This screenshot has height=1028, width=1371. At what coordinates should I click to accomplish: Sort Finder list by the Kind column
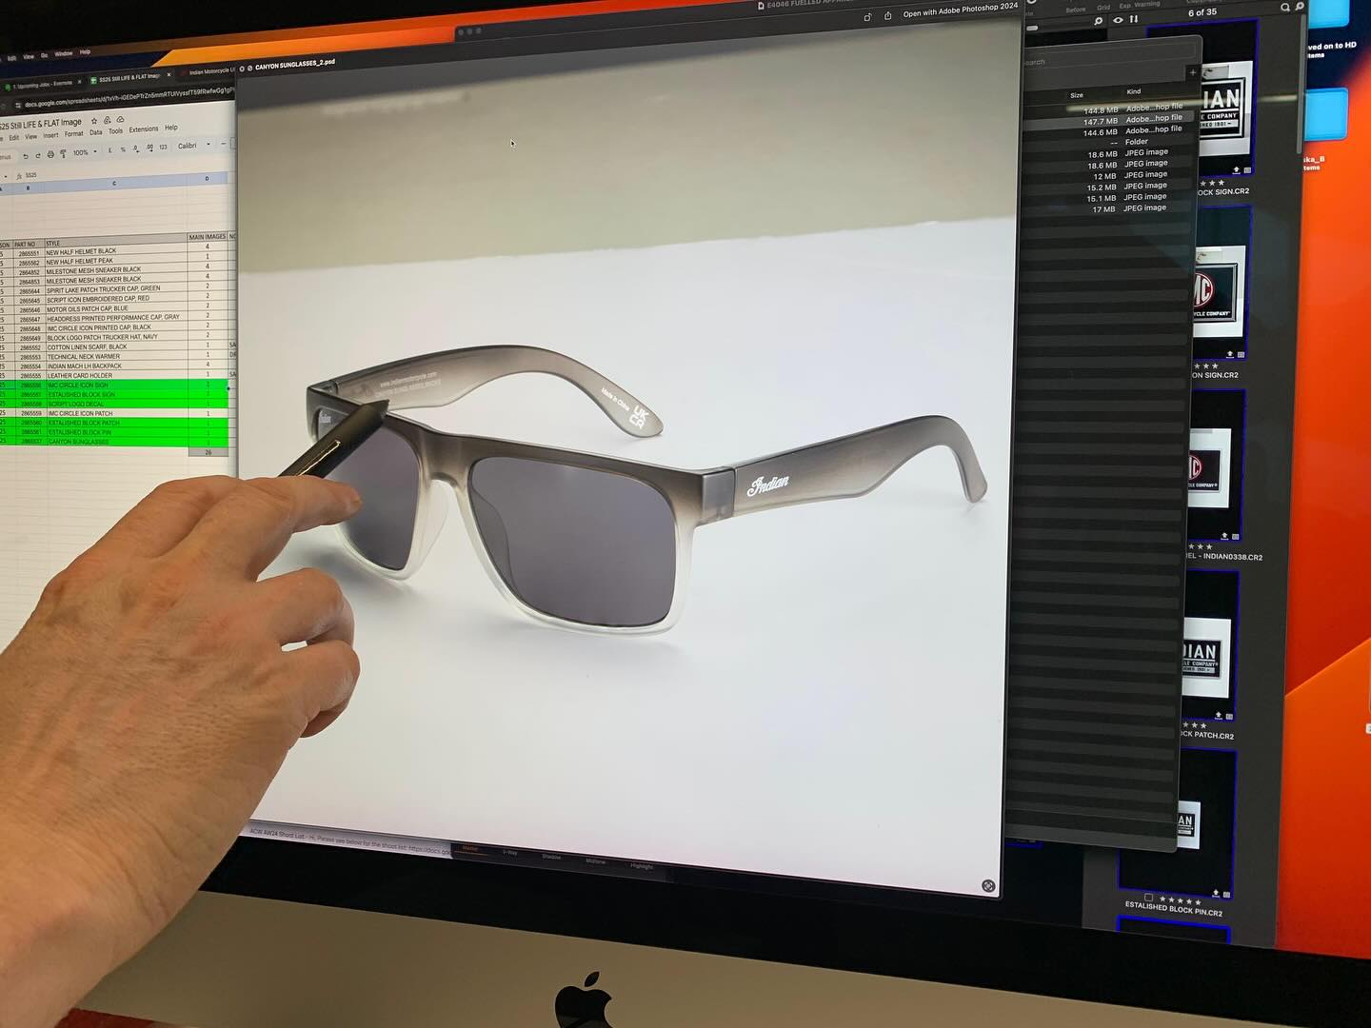point(1134,91)
